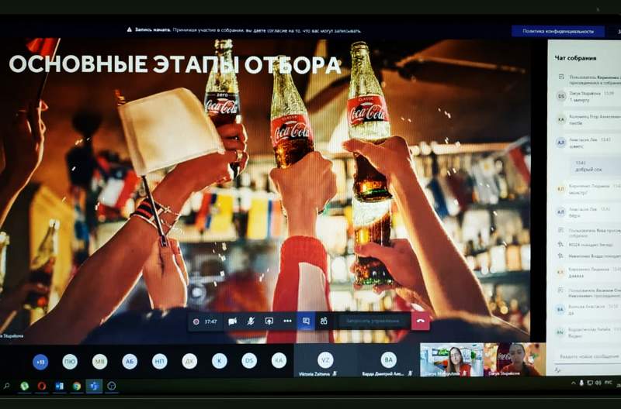The height and width of the screenshot is (409, 621).
Task: Click the ВА participant tile
Action: click(388, 360)
